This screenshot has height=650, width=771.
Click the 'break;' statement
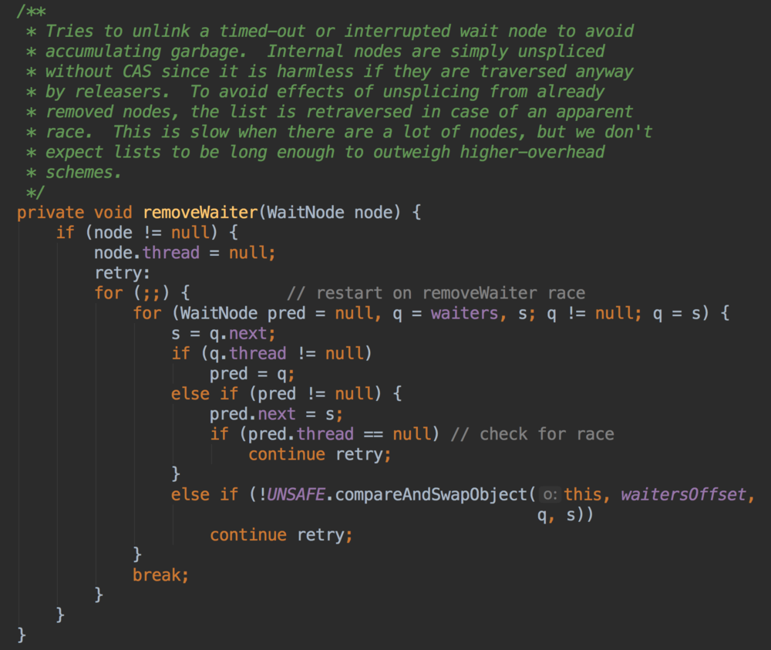161,575
